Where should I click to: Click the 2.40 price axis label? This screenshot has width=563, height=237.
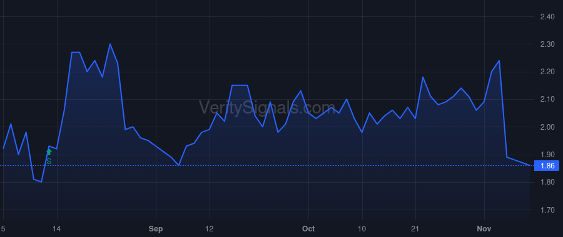pyautogui.click(x=547, y=17)
